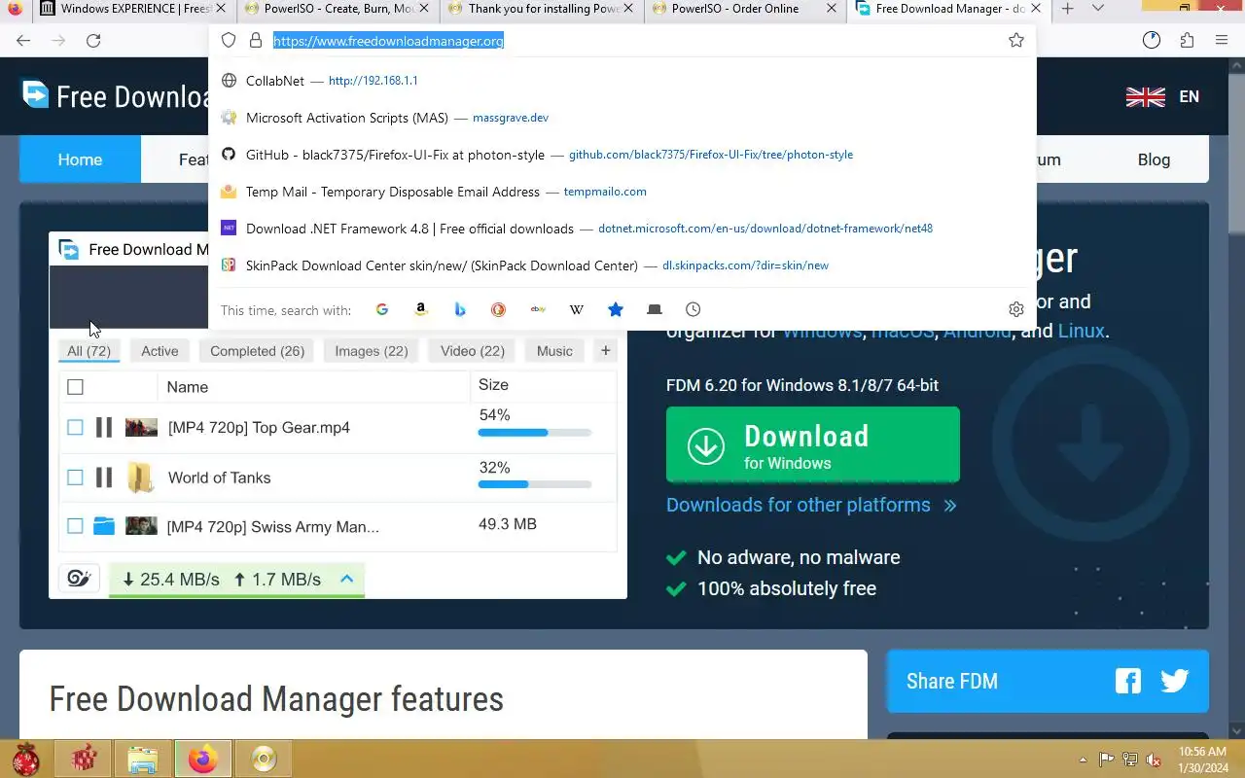This screenshot has width=1245, height=778.
Task: Search with Amazon engine icon
Action: tap(421, 309)
